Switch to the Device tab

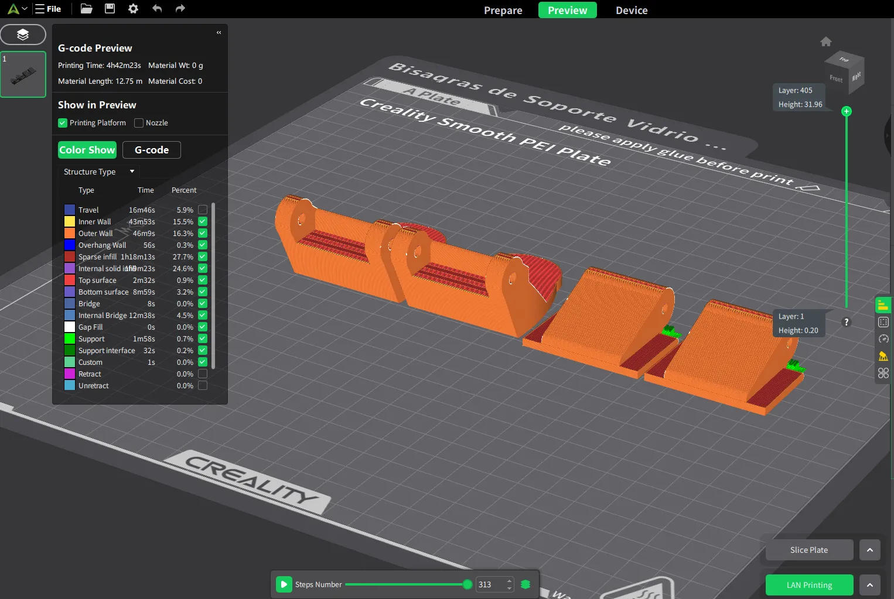(x=632, y=10)
